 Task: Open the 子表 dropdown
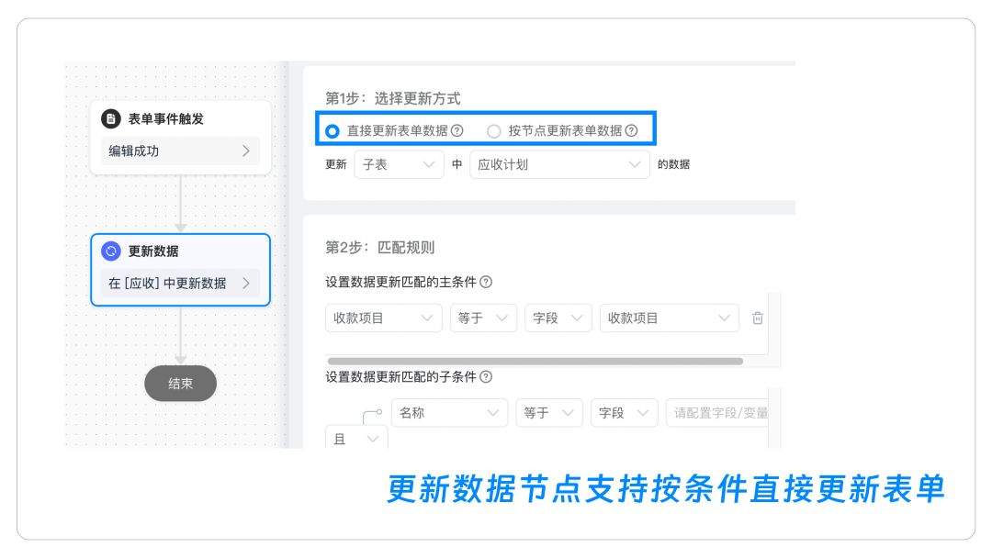coord(399,164)
